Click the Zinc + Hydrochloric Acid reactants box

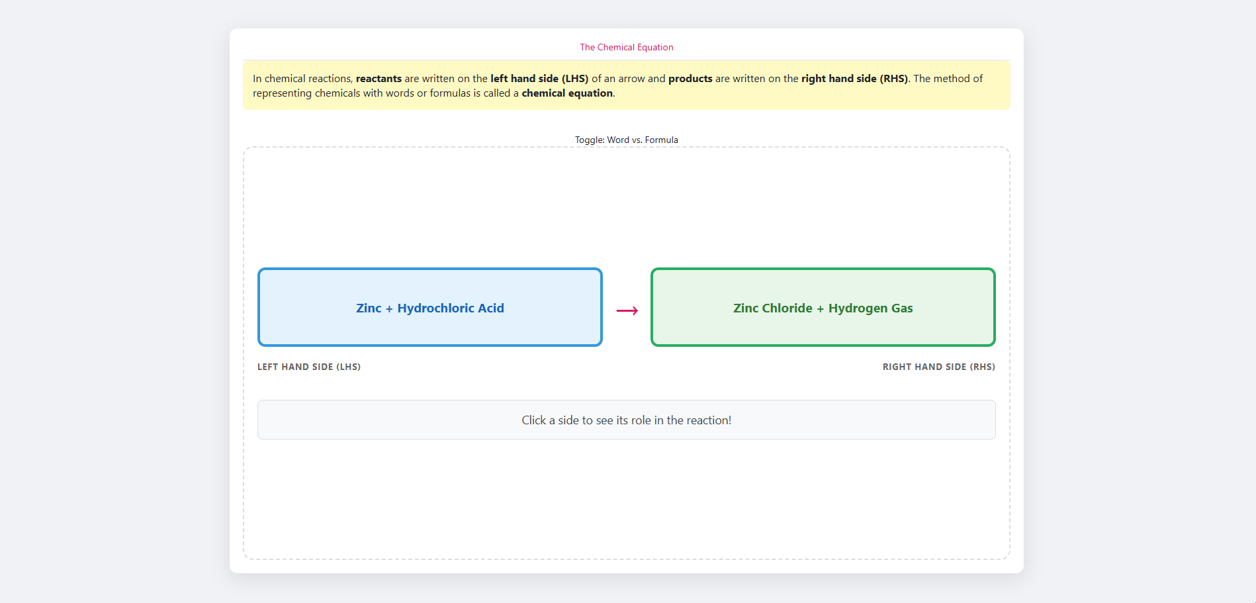430,307
